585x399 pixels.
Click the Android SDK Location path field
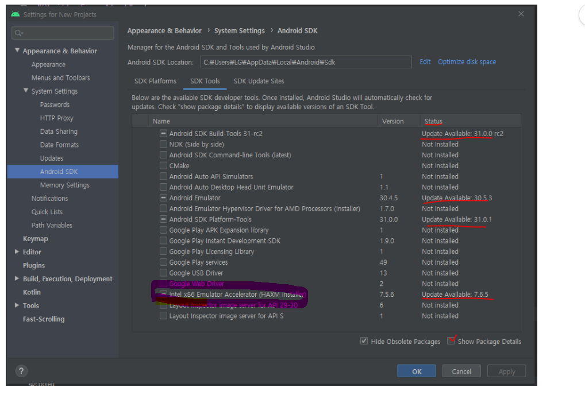click(306, 62)
